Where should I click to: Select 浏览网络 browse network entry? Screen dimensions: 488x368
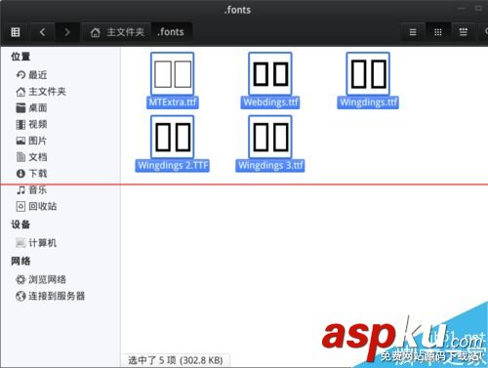coord(41,279)
